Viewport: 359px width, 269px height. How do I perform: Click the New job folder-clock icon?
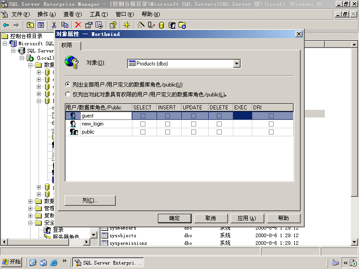click(x=182, y=25)
